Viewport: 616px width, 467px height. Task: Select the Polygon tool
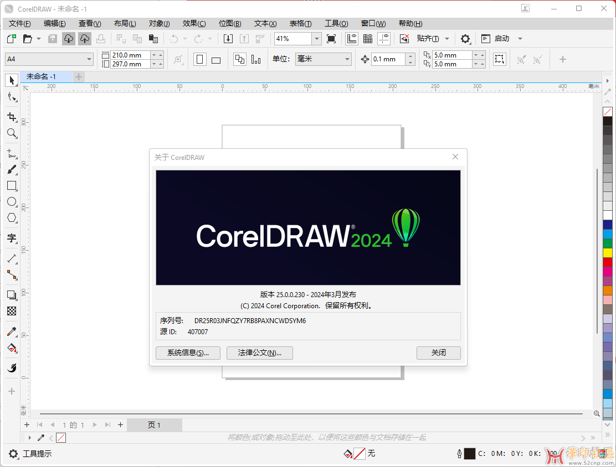coord(12,218)
